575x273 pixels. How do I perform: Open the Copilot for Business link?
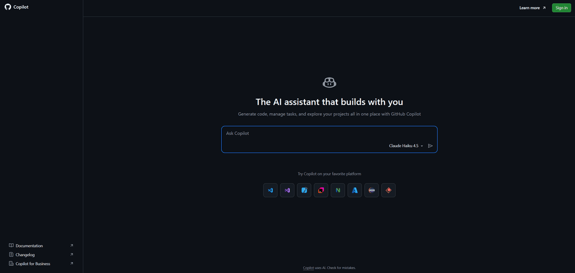41,263
